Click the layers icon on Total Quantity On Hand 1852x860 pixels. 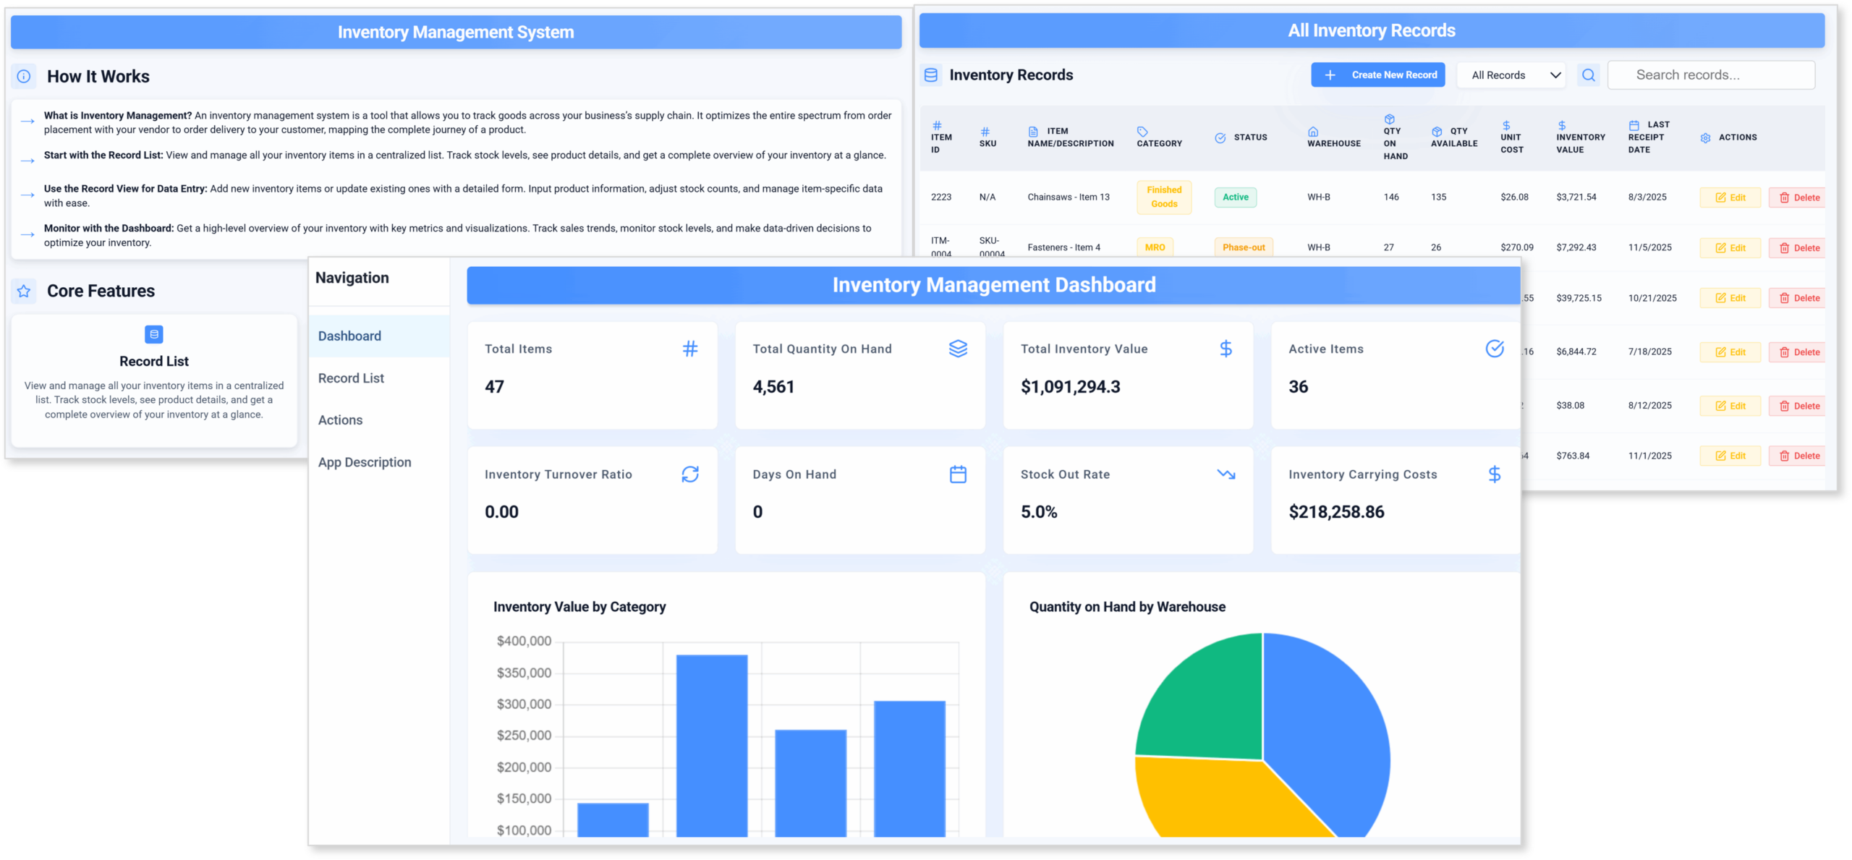(x=958, y=349)
